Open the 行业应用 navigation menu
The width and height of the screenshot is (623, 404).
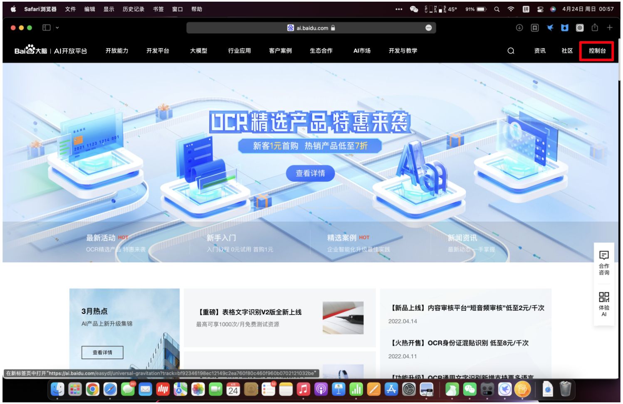tap(240, 51)
